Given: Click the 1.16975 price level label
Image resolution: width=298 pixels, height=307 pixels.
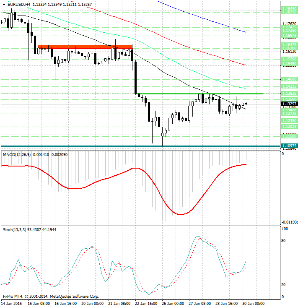Looking at the screenshot, I should click(x=289, y=36).
